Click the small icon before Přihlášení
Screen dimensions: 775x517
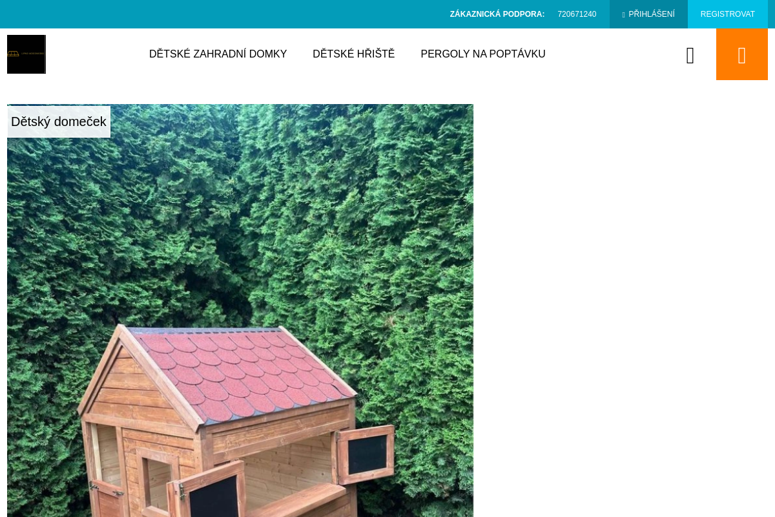click(623, 15)
